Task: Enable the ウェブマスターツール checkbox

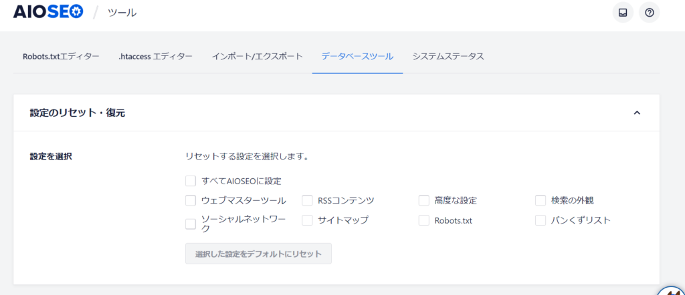Action: (191, 200)
